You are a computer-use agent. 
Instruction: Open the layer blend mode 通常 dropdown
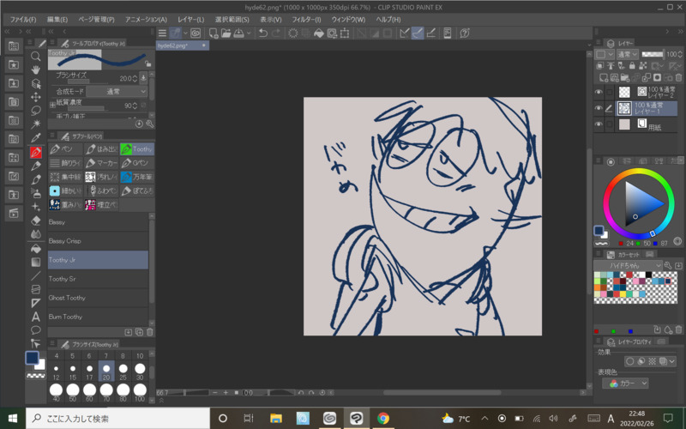(x=628, y=54)
